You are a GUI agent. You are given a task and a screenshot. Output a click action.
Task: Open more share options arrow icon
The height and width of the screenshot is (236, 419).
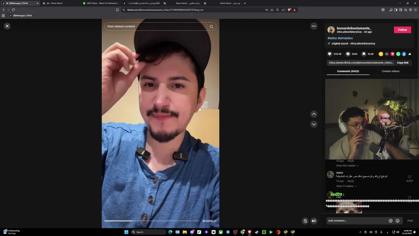(x=410, y=54)
